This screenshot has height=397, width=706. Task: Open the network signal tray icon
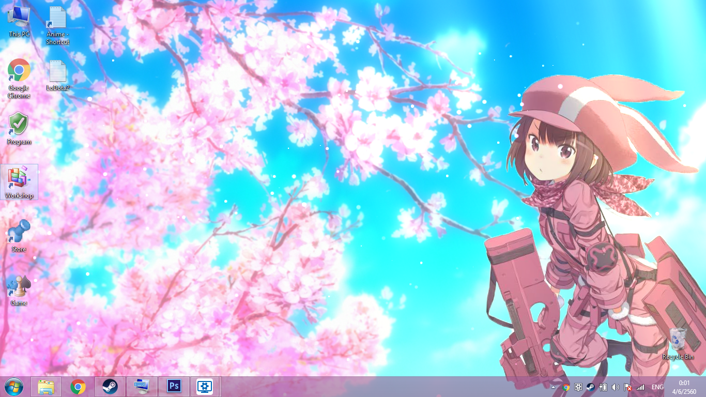click(640, 387)
